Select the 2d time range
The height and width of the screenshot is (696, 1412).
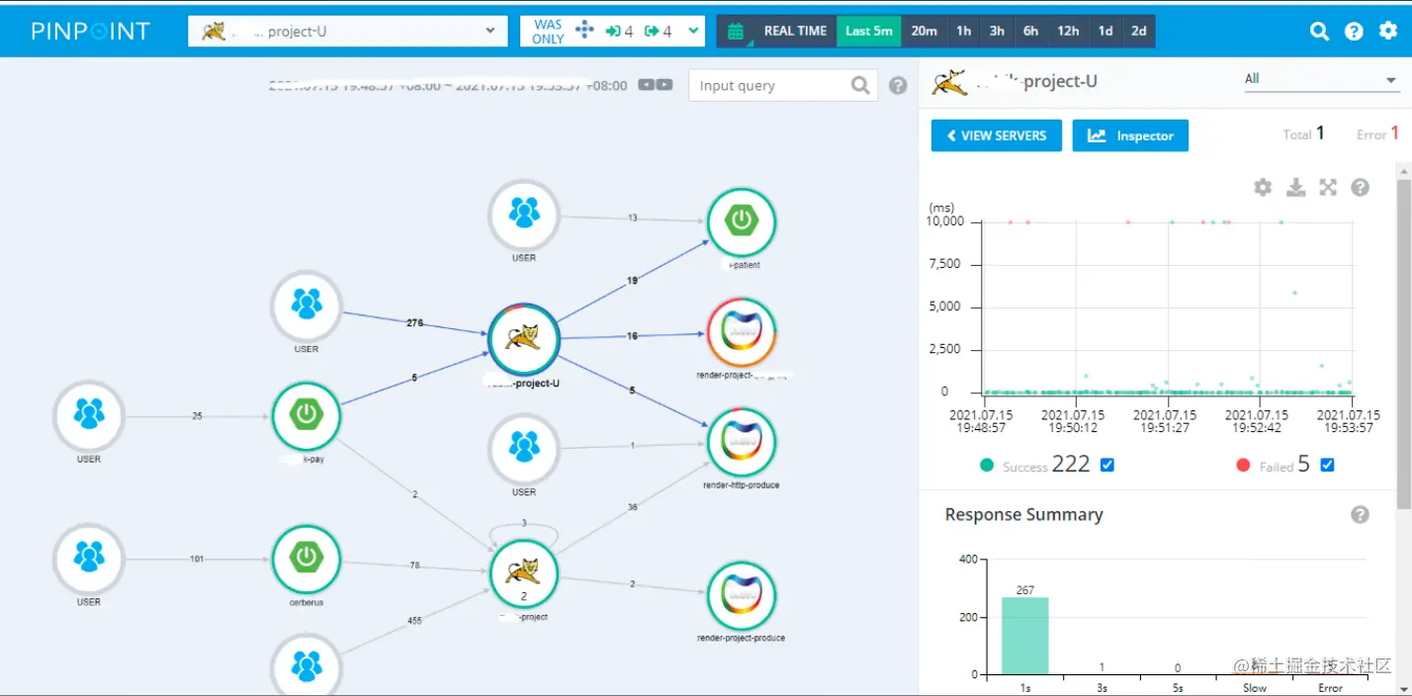(x=1139, y=31)
